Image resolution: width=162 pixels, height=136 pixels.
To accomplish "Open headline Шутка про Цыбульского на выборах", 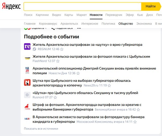I will coord(82,83).
